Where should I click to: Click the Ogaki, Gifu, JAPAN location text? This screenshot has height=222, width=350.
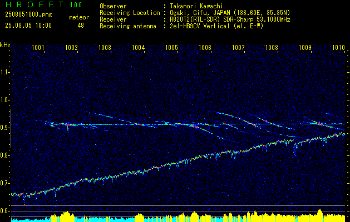click(230, 13)
